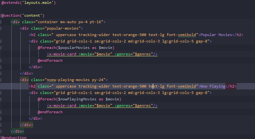Click the $nowPlayingMovies variable
This screenshot has height=139, width=255.
[x=77, y=99]
